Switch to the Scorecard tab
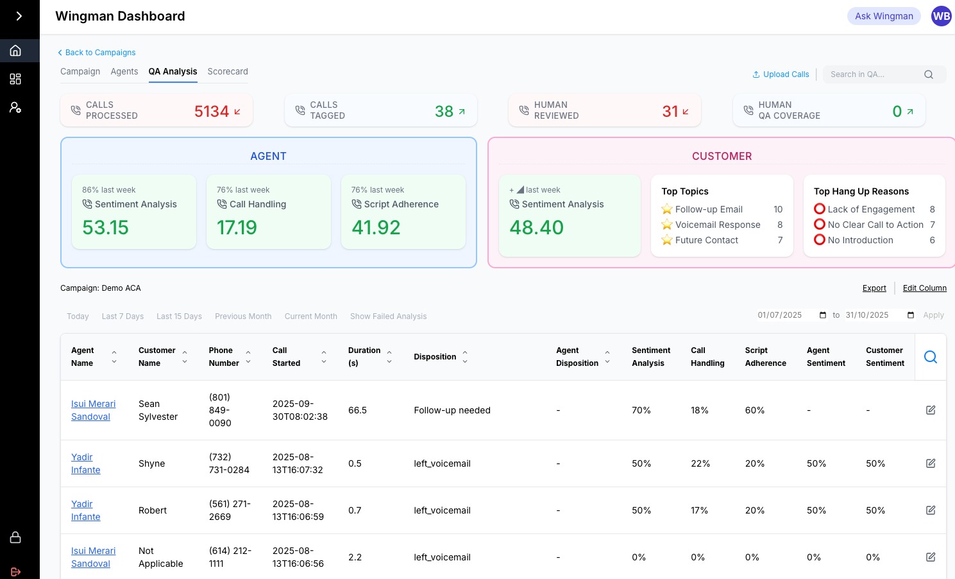 pyautogui.click(x=228, y=71)
